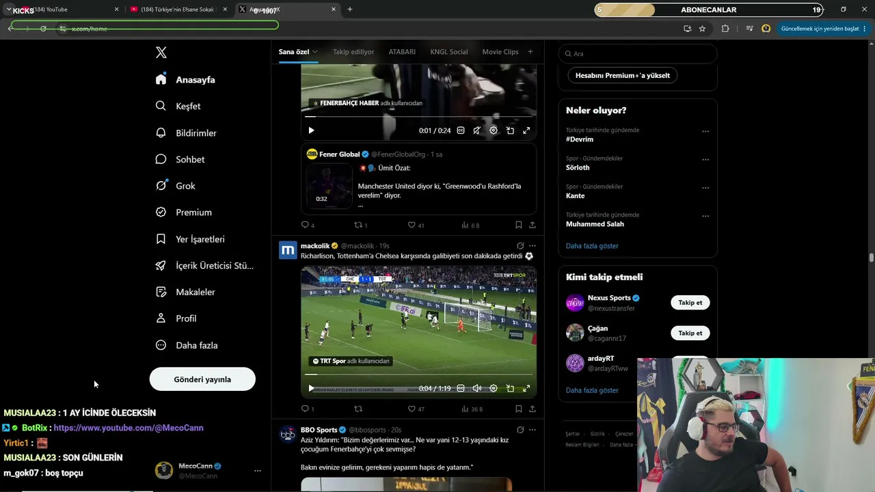The image size is (875, 492).
Task: Focus the Ara search field
Action: [638, 53]
